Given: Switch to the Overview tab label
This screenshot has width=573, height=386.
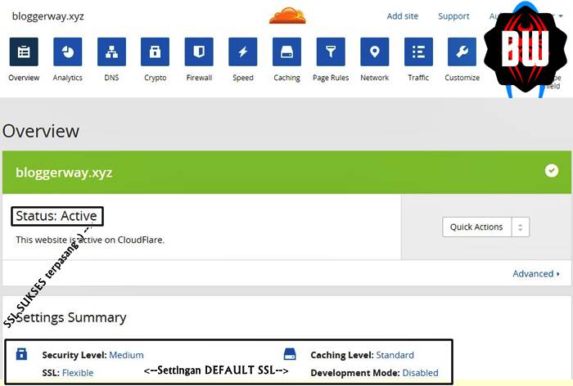Looking at the screenshot, I should 24,78.
